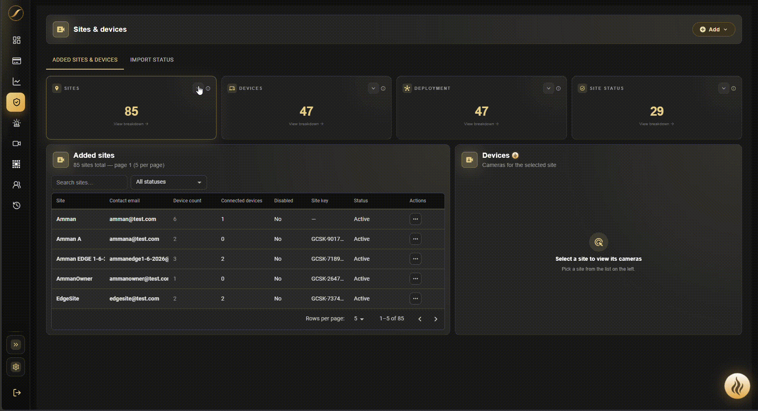The width and height of the screenshot is (758, 411).
Task: Click the settings gear sidebar icon
Action: pyautogui.click(x=16, y=367)
